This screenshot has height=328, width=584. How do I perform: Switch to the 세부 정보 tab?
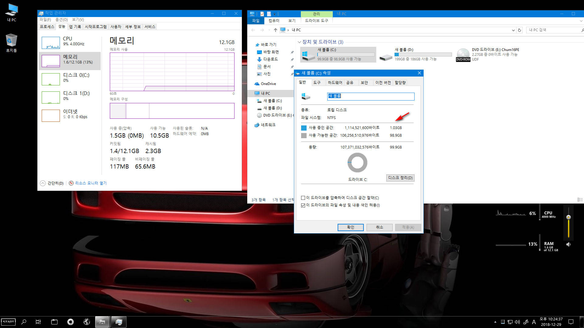click(133, 27)
